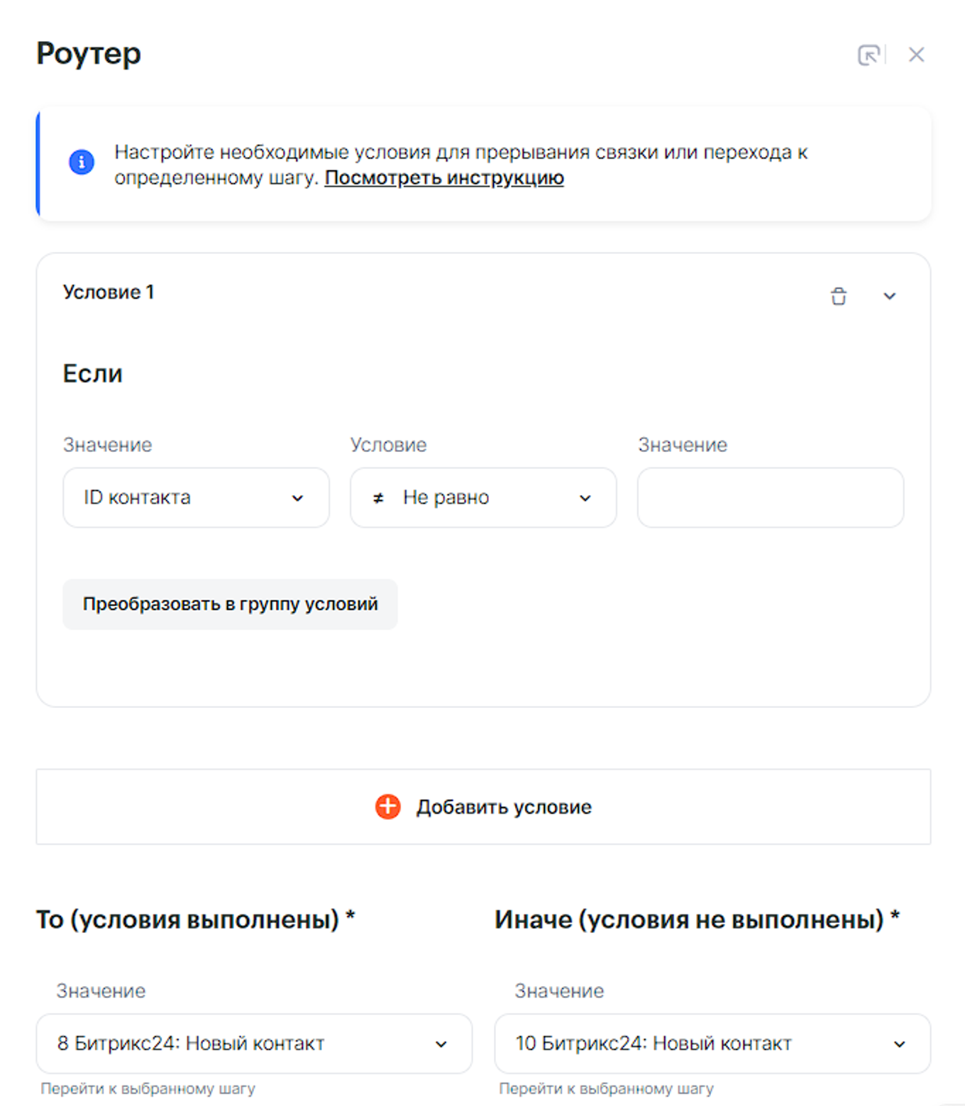Open the 8 Битрикс24: Новый контакт dropdown
This screenshot has height=1106, width=965.
[x=253, y=1044]
